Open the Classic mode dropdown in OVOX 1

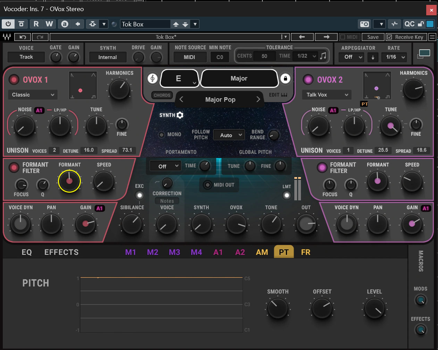pyautogui.click(x=33, y=95)
